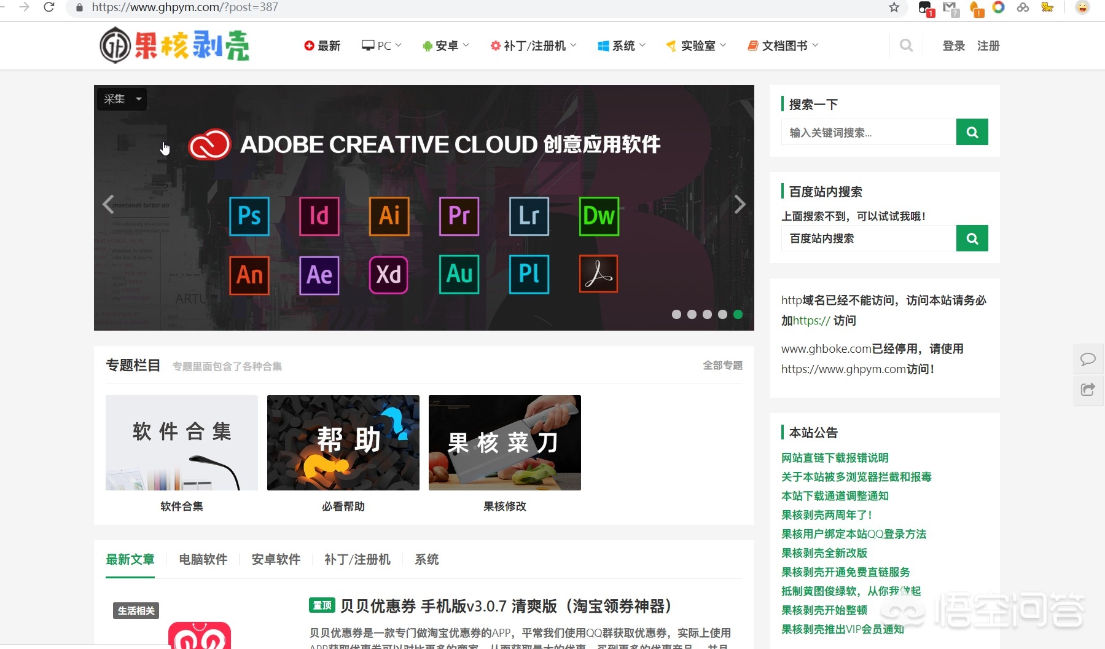Select first banner carousel dot
1105x649 pixels.
[x=676, y=314]
